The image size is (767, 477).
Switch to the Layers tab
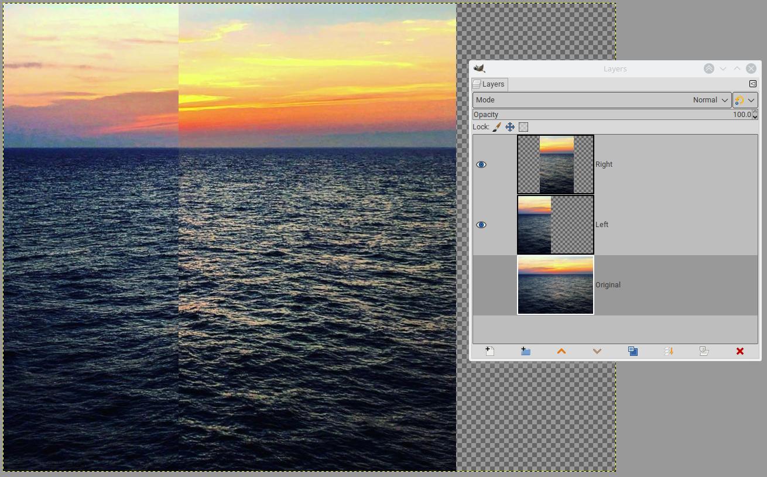[x=489, y=84]
